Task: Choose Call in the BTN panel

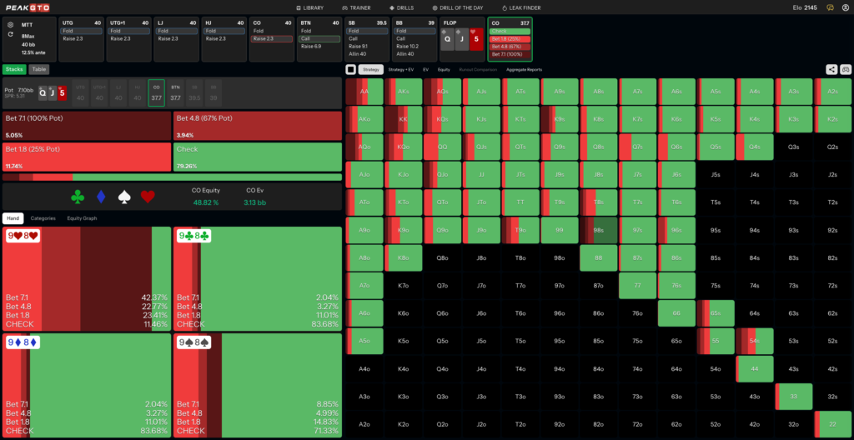Action: (319, 38)
